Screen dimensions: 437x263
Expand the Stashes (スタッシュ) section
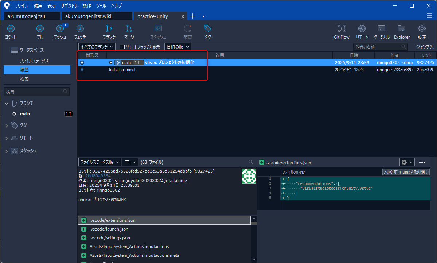7,151
